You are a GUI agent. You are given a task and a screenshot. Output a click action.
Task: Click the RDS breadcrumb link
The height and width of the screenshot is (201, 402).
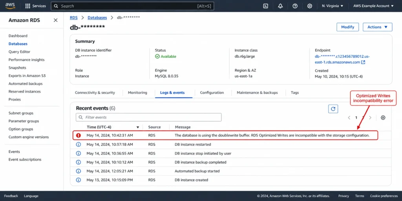(x=74, y=17)
